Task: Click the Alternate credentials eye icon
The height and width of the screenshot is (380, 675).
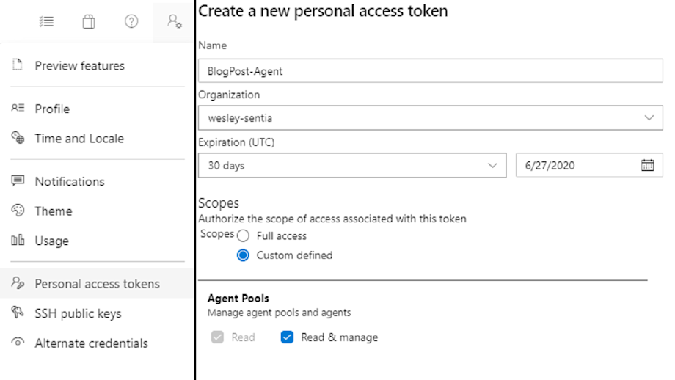Action: pyautogui.click(x=18, y=343)
